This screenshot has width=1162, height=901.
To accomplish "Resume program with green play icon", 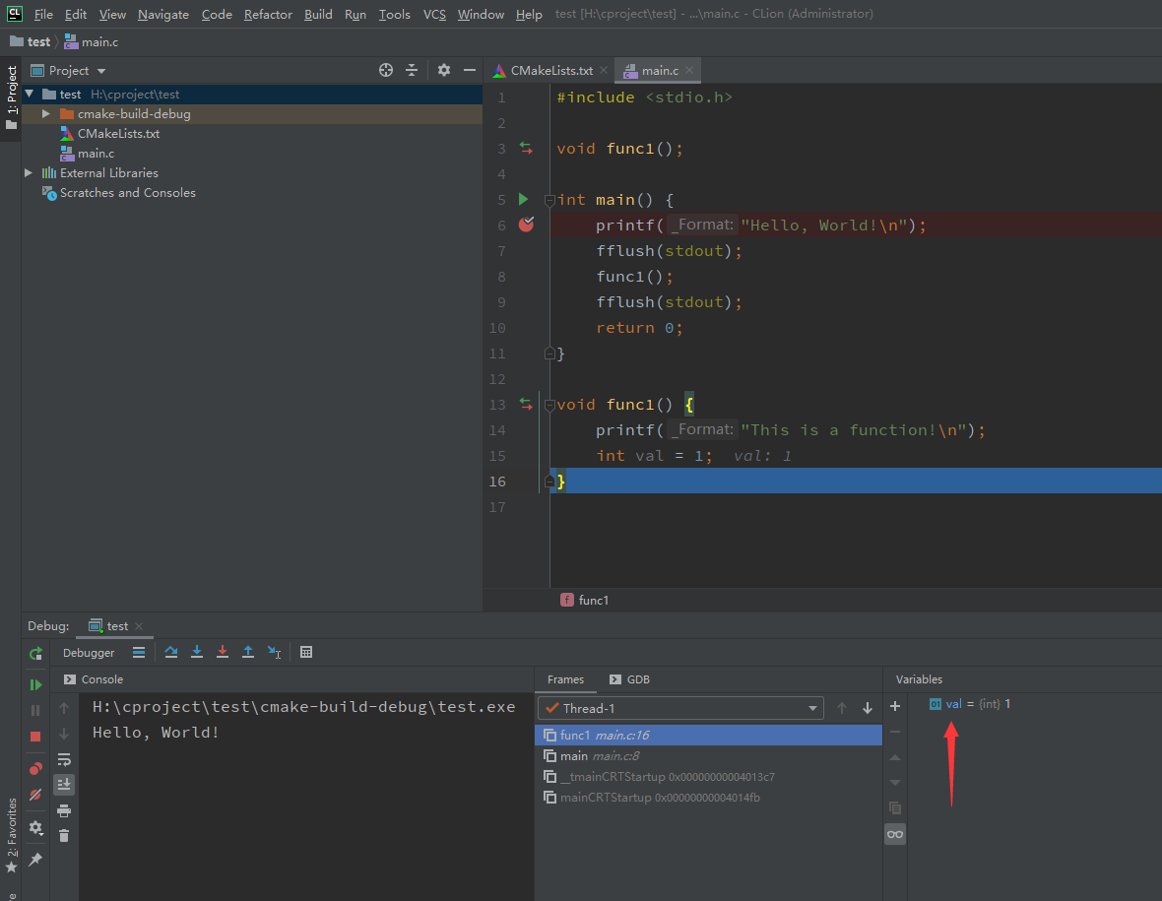I will pyautogui.click(x=35, y=684).
